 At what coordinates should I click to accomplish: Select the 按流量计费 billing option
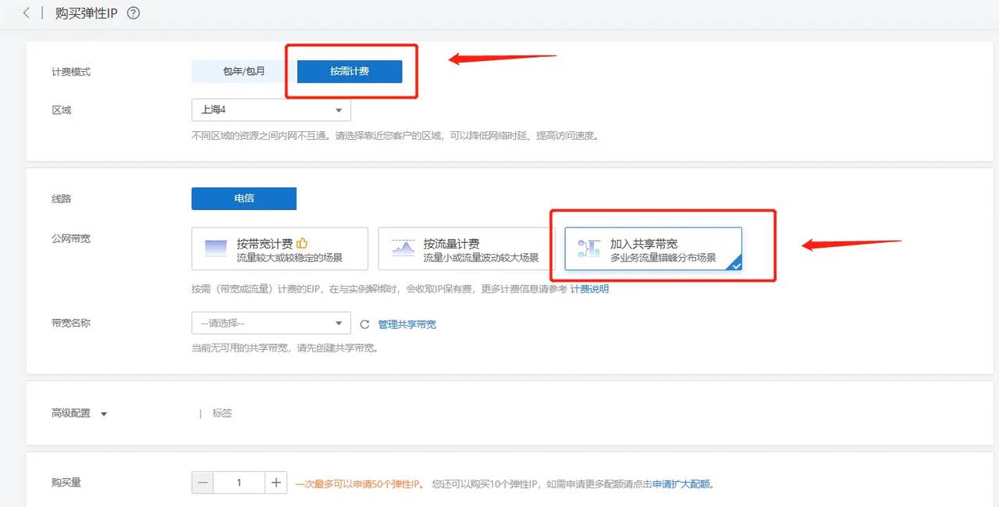click(x=464, y=248)
